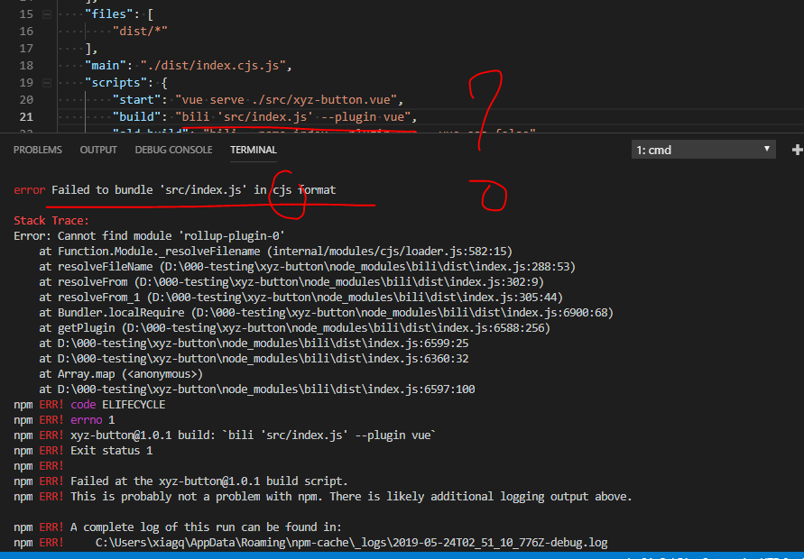Click the "Exit status 1" line
The height and width of the screenshot is (559, 804).
[x=83, y=451]
